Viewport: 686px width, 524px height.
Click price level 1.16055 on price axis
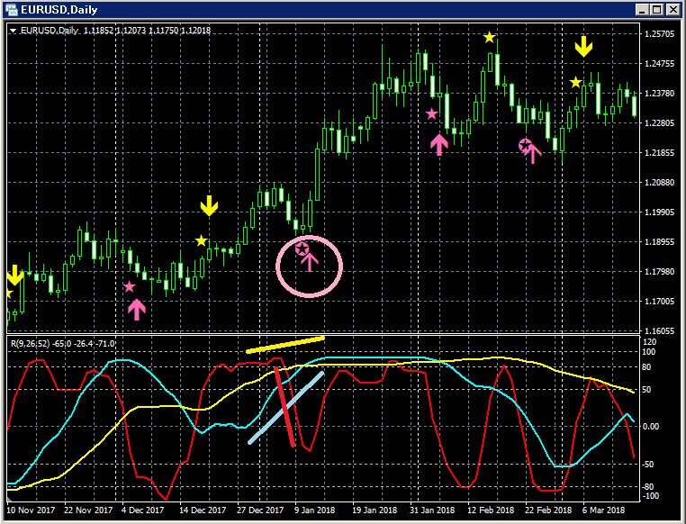tap(660, 331)
